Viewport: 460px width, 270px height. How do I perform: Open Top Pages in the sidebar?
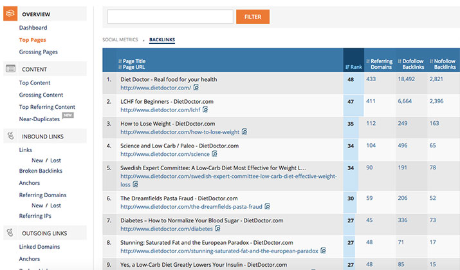[33, 40]
